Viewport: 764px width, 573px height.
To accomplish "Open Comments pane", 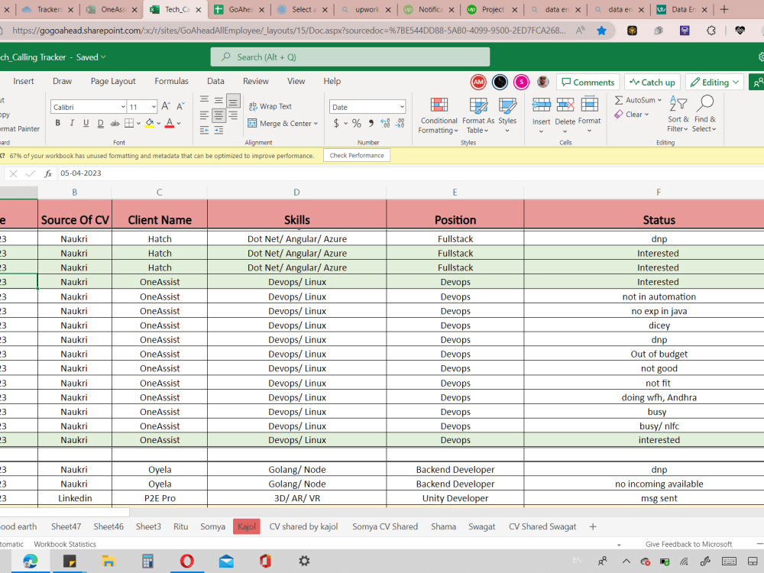I will (588, 83).
